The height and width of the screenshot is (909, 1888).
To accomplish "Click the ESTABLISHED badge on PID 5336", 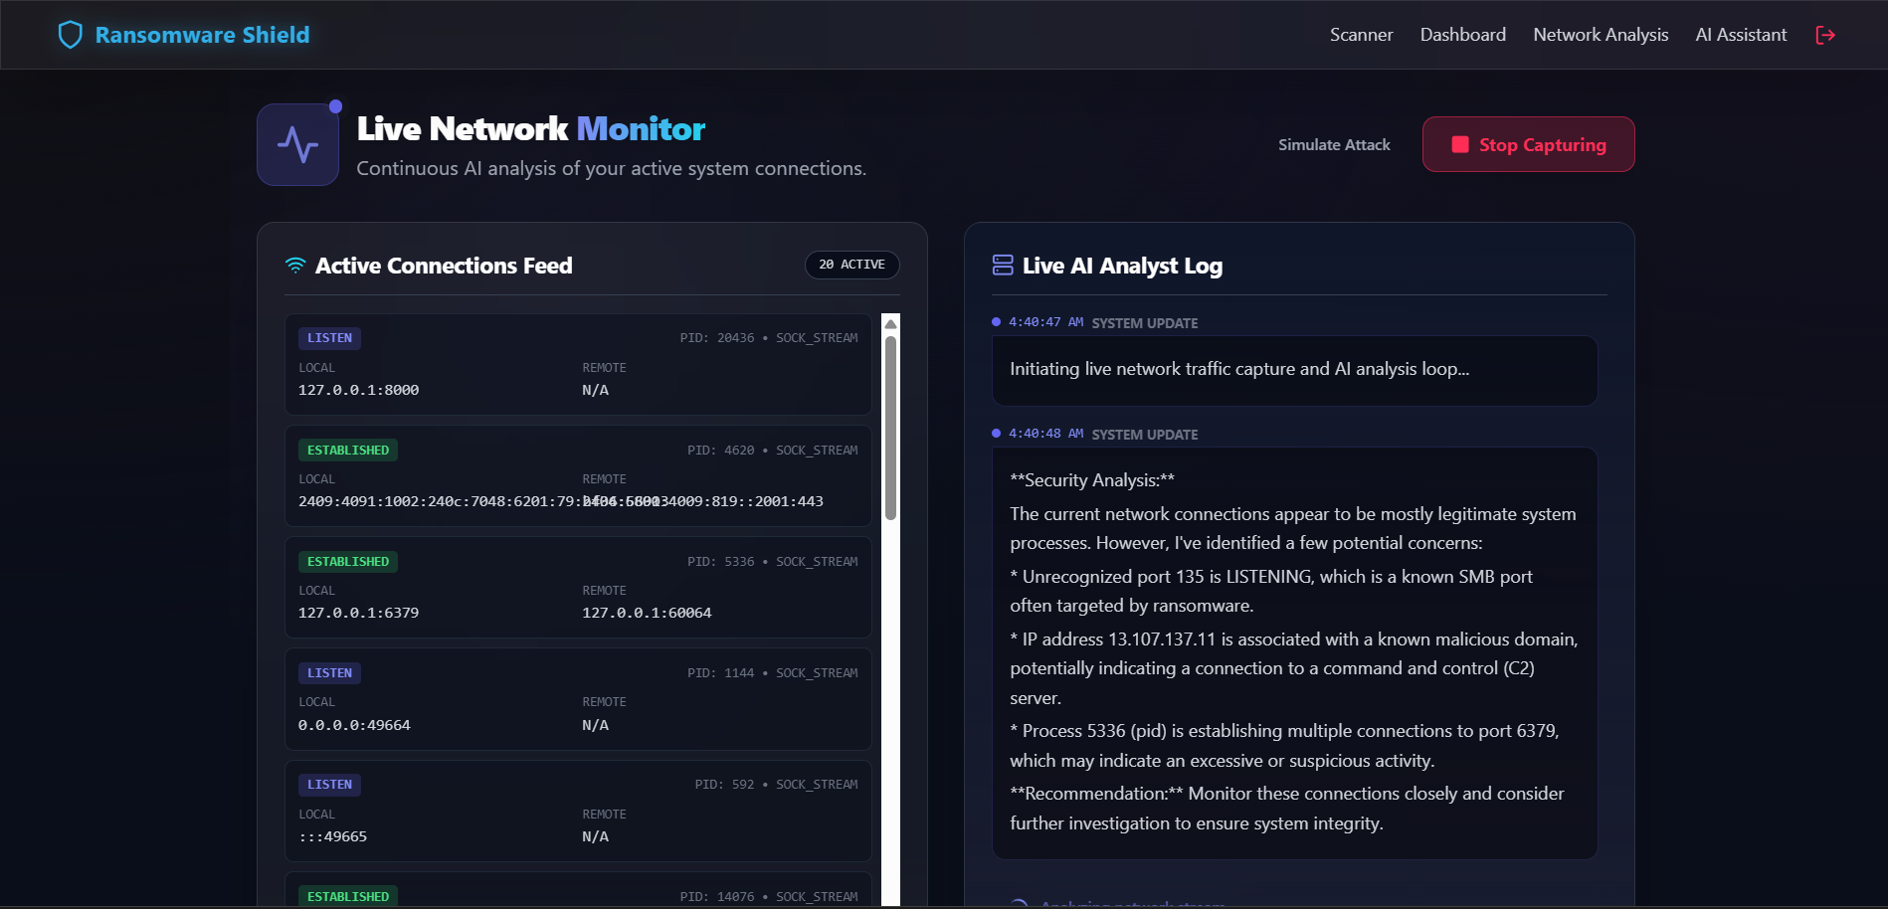I will [x=347, y=561].
